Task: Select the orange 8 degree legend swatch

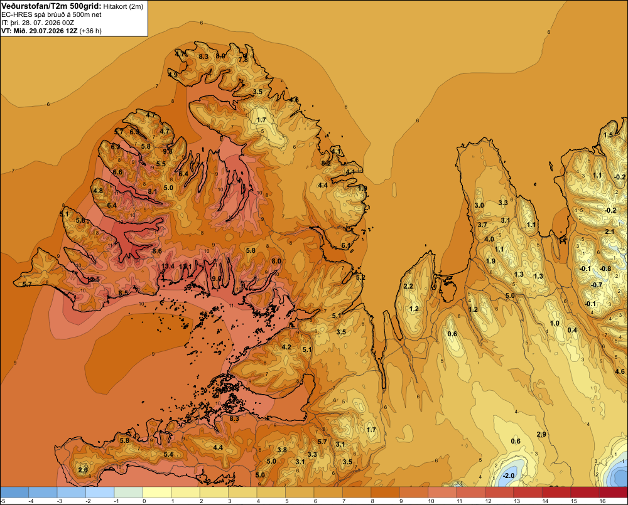Action: 386,492
